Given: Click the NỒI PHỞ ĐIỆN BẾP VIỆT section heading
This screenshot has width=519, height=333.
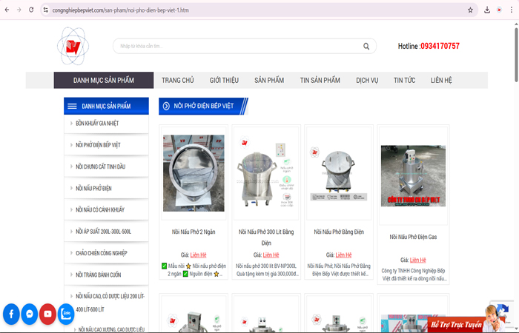Looking at the screenshot, I should point(204,106).
